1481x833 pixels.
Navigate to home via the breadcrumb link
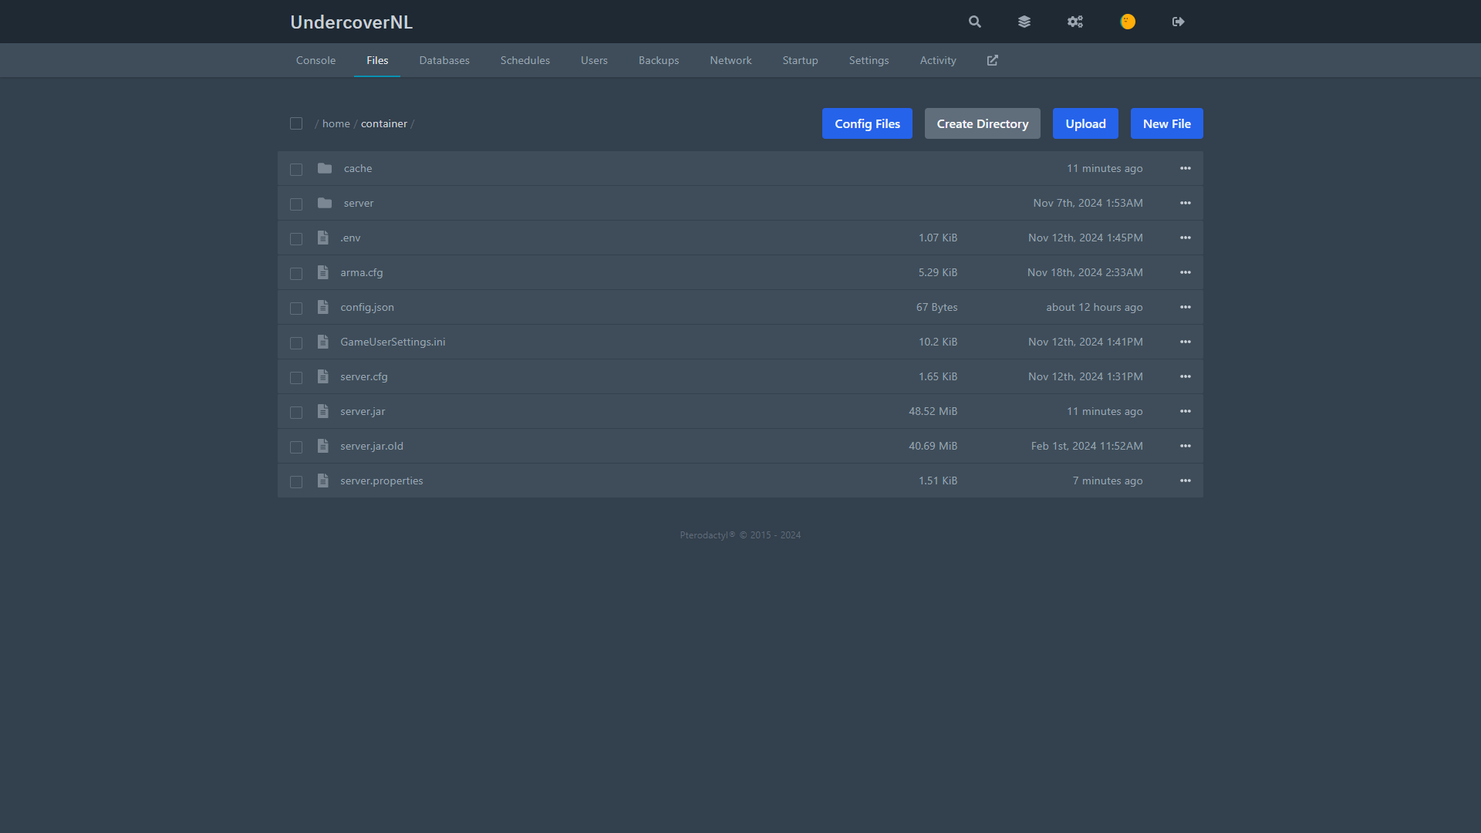point(336,123)
